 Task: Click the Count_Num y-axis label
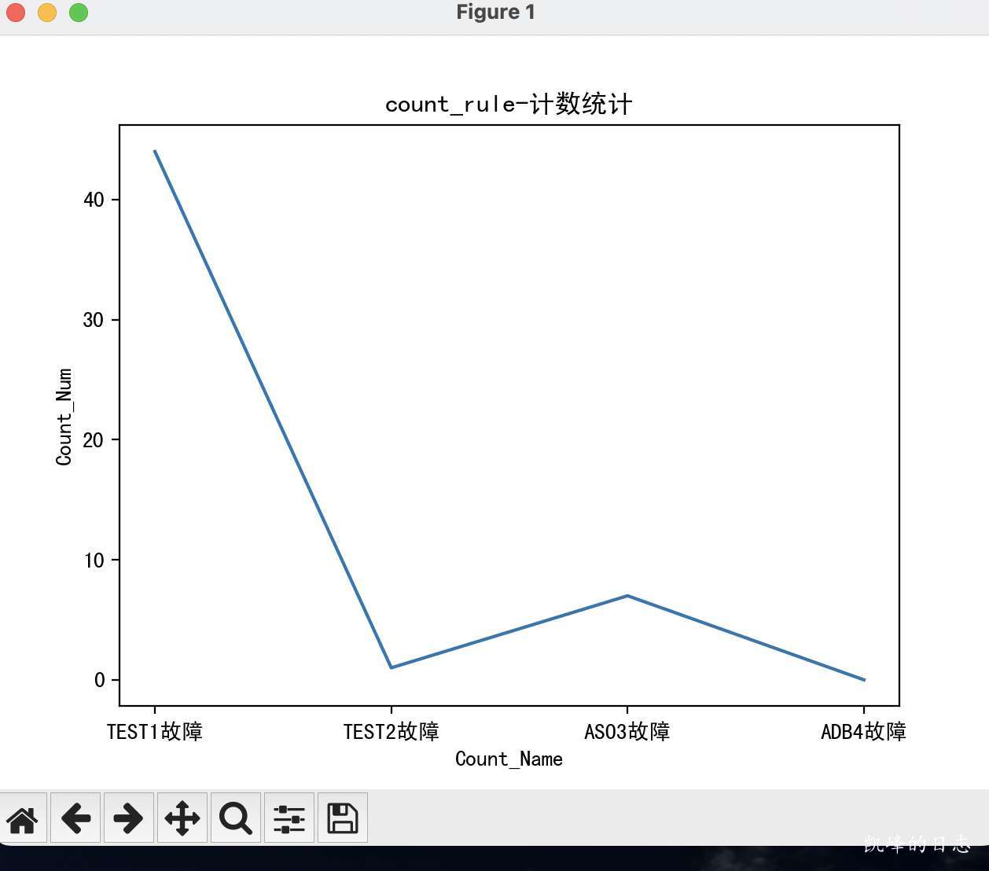[64, 417]
